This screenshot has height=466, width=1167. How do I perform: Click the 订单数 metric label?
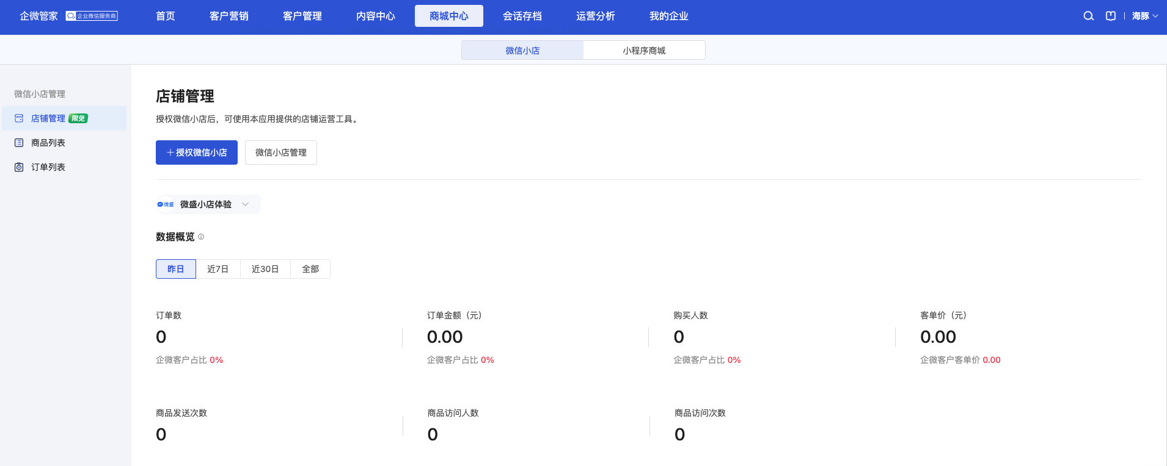(169, 315)
